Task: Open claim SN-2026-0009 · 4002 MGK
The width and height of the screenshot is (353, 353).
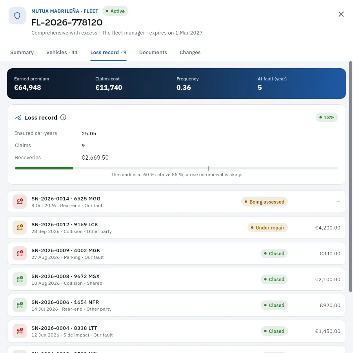Action: pos(176,253)
